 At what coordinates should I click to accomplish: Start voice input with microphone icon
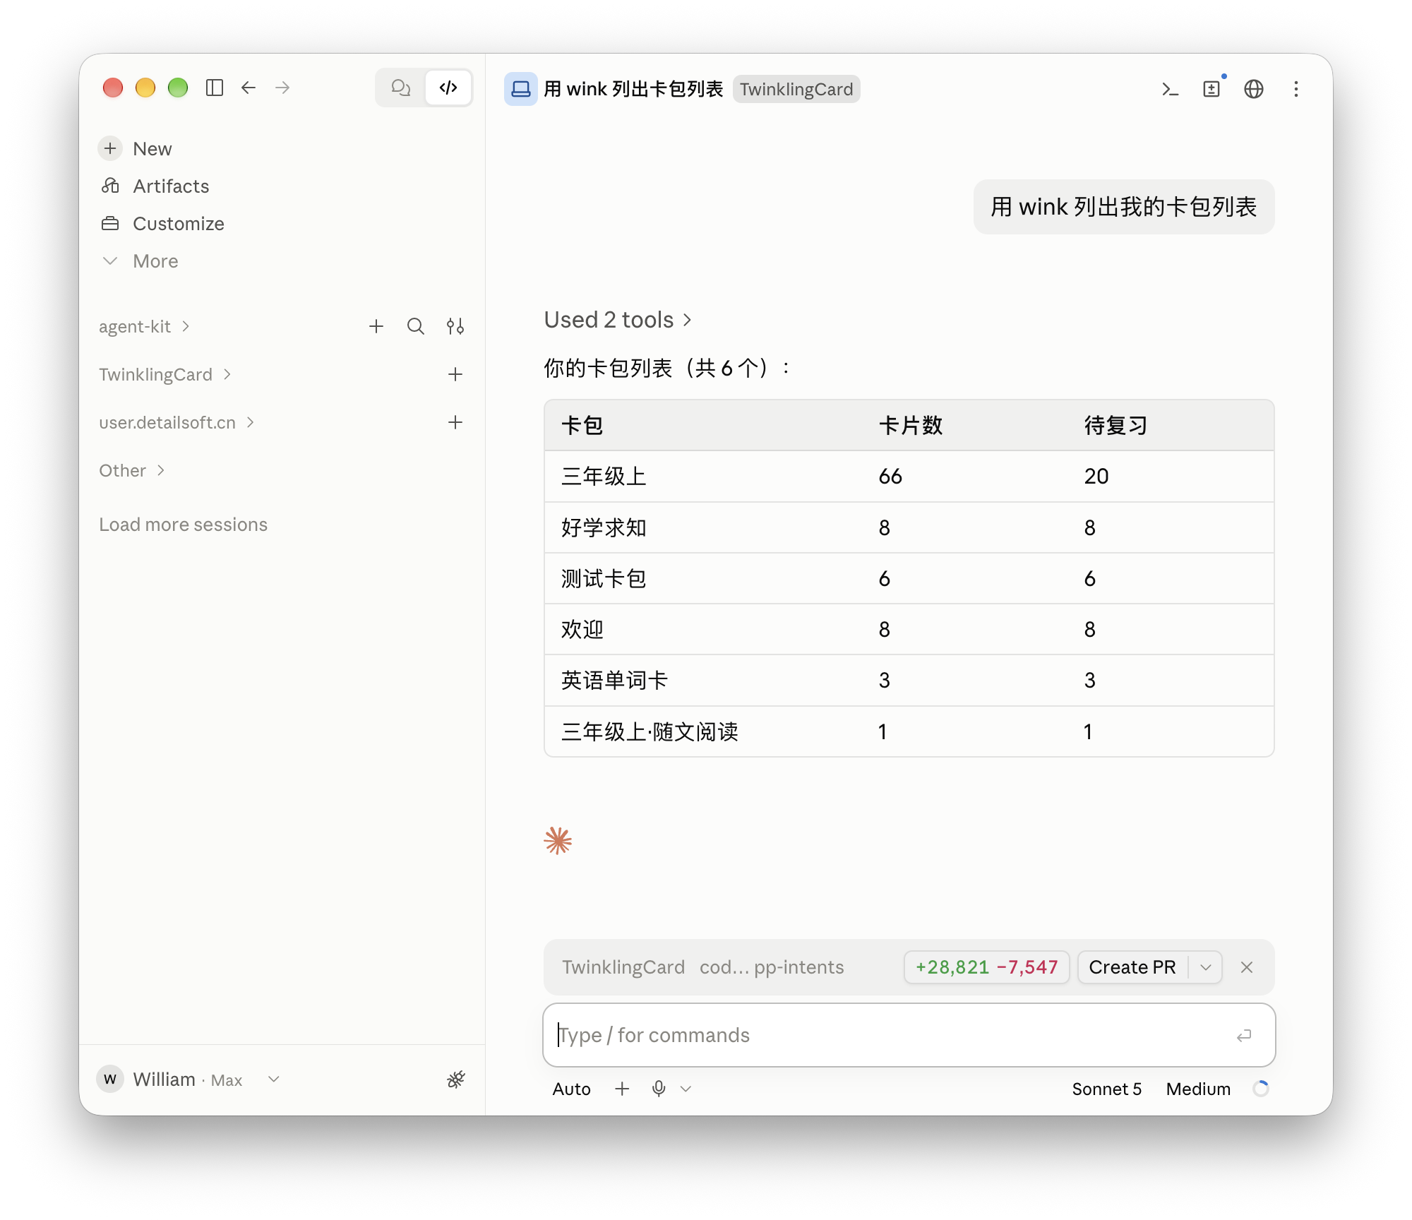coord(659,1089)
